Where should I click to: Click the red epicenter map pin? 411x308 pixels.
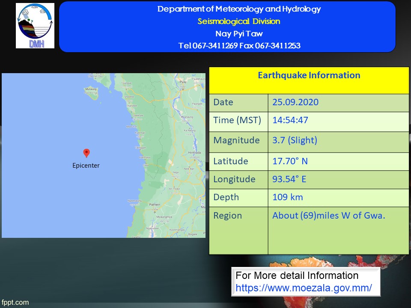(x=86, y=153)
